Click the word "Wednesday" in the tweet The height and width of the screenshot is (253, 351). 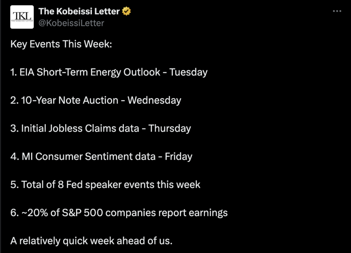(x=154, y=100)
